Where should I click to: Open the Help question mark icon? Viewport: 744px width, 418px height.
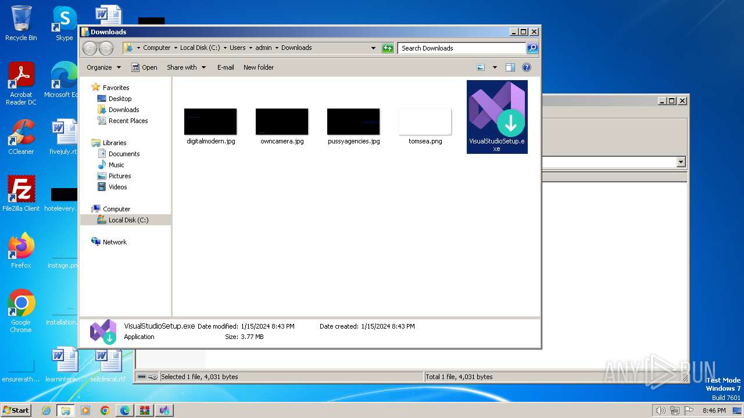(527, 67)
